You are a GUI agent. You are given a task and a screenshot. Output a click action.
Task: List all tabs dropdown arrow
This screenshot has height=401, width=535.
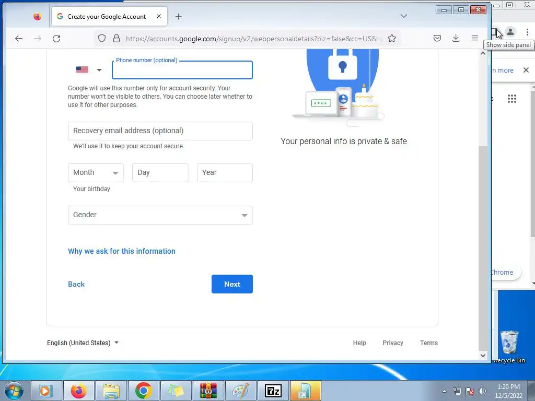(x=404, y=16)
